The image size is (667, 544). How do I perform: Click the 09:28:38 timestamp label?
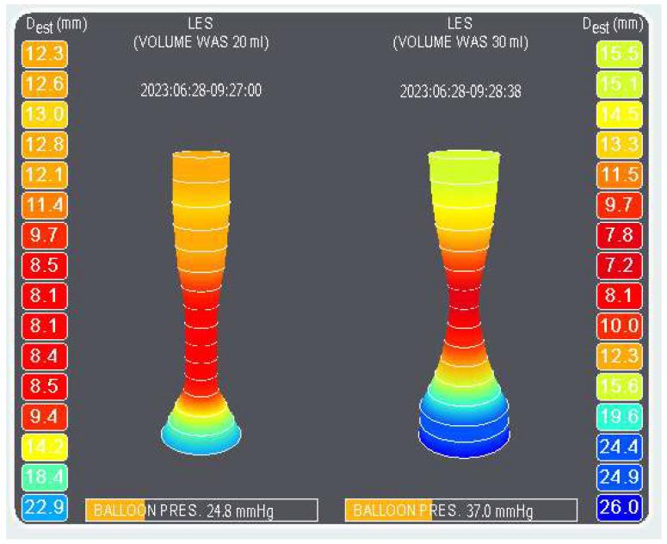pos(460,90)
